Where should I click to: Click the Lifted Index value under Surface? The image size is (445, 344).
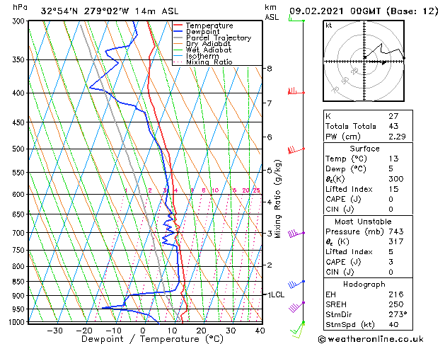click(393, 189)
